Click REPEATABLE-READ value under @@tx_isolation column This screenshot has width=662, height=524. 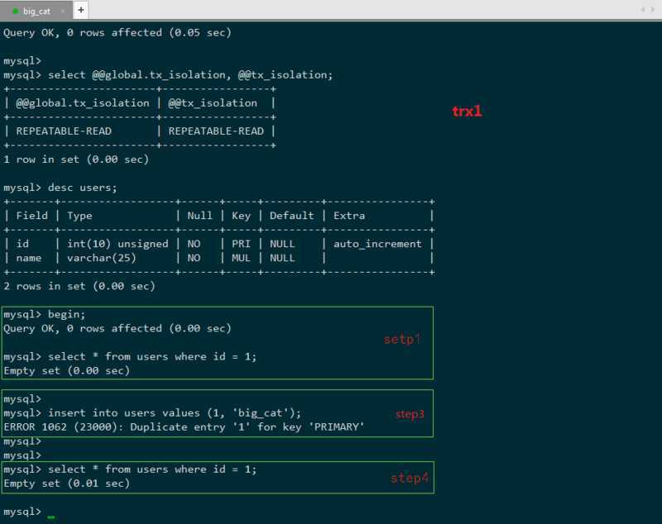pyautogui.click(x=216, y=131)
